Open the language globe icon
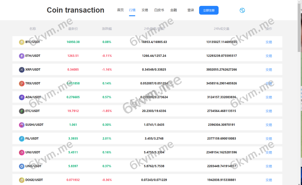Screen dimensions: 302x185 (242, 10)
